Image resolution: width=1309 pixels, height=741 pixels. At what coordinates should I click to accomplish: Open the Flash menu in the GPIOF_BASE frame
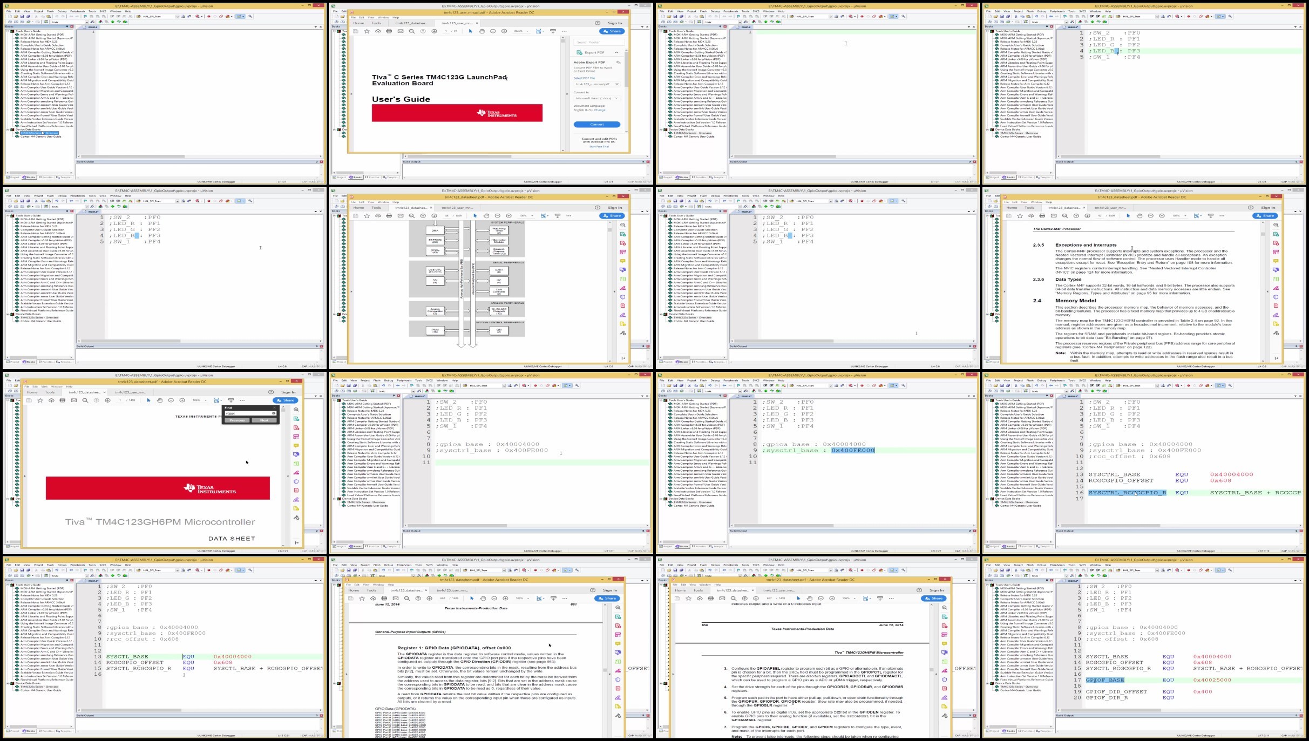pos(1030,565)
